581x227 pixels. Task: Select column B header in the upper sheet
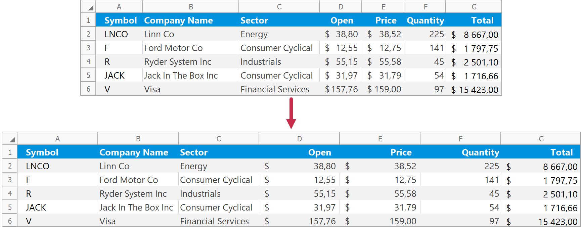pos(191,7)
